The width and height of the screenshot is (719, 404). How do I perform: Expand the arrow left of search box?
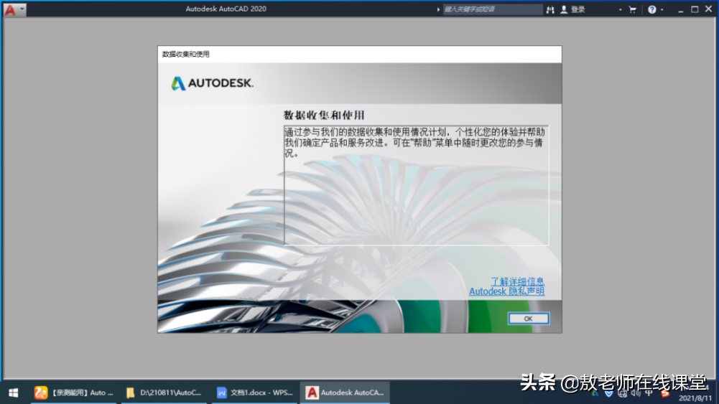(x=438, y=9)
